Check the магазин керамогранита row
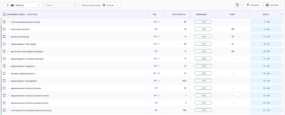 click(4, 73)
